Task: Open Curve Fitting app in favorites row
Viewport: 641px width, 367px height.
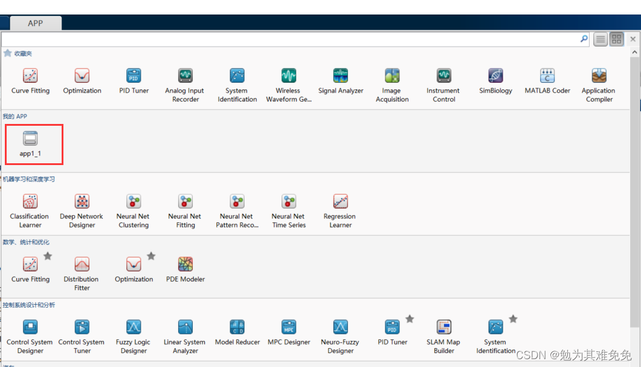Action: (x=30, y=81)
